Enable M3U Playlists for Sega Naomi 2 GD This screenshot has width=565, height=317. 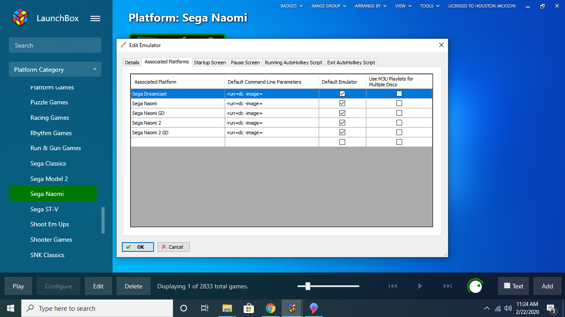pyautogui.click(x=399, y=133)
